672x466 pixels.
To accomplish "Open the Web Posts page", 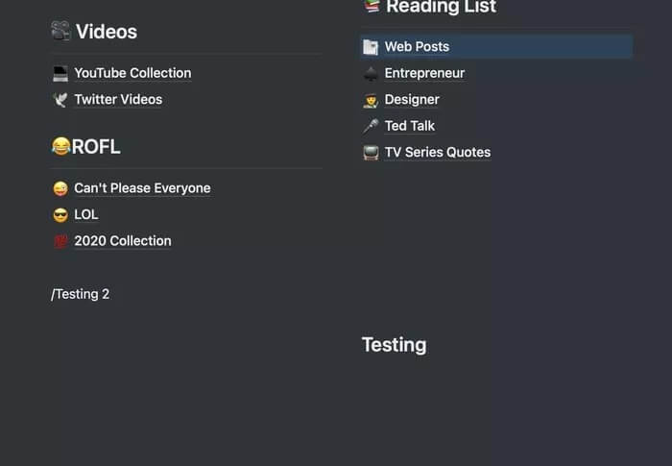I will (x=417, y=47).
